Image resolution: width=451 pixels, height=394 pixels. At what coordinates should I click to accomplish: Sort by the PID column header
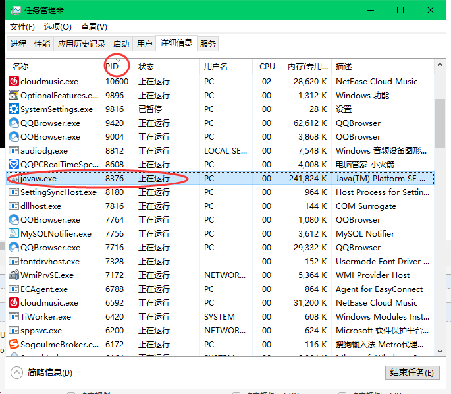pyautogui.click(x=117, y=67)
